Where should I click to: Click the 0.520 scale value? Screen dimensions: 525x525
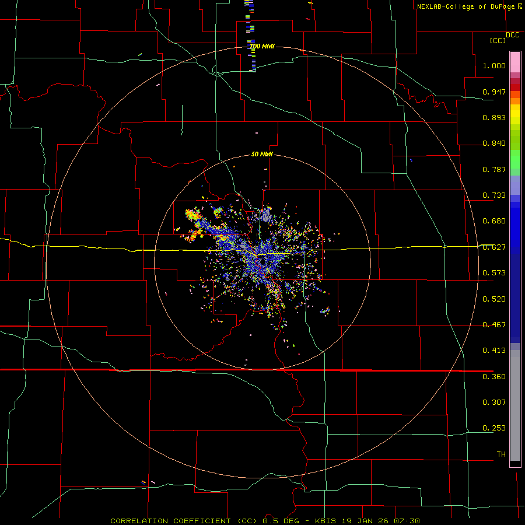tap(494, 299)
